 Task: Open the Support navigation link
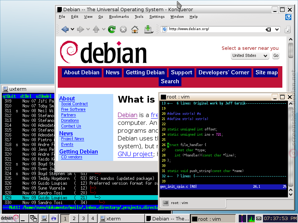pos(181,72)
